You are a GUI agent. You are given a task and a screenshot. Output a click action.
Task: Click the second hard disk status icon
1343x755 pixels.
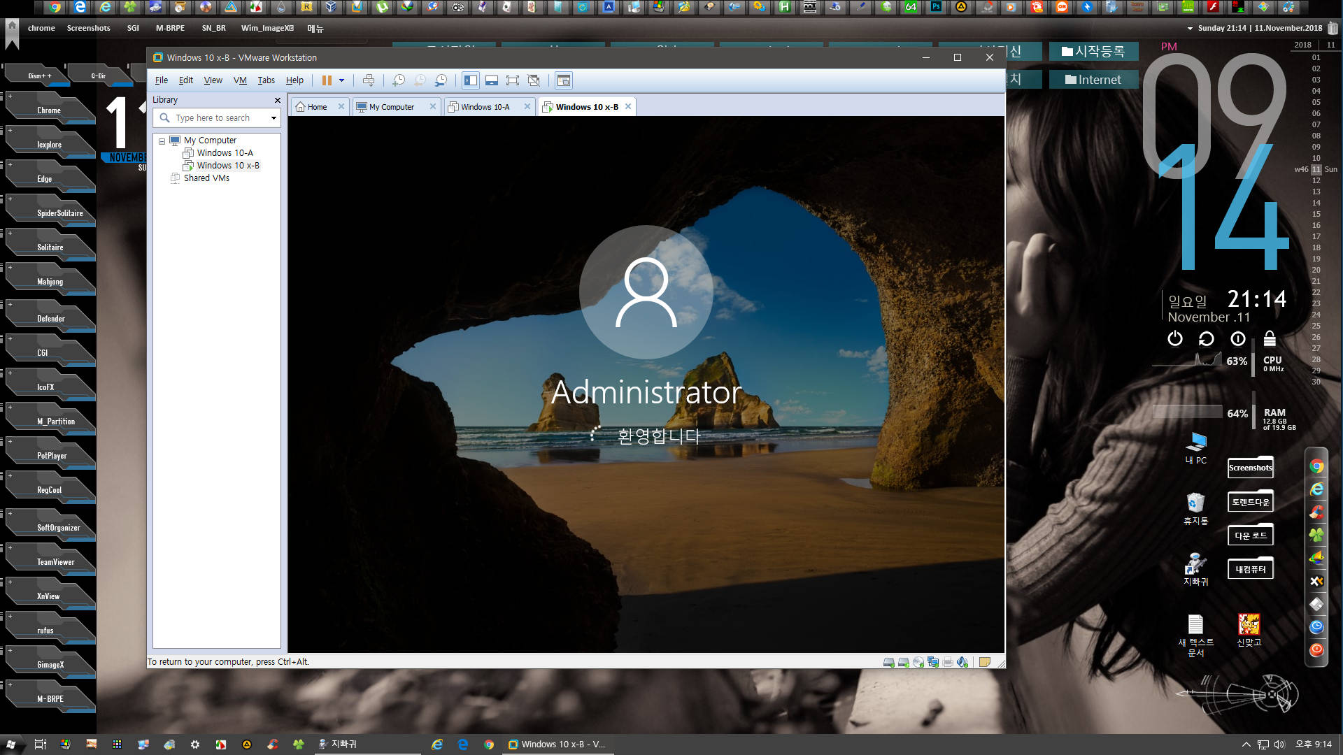[904, 662]
